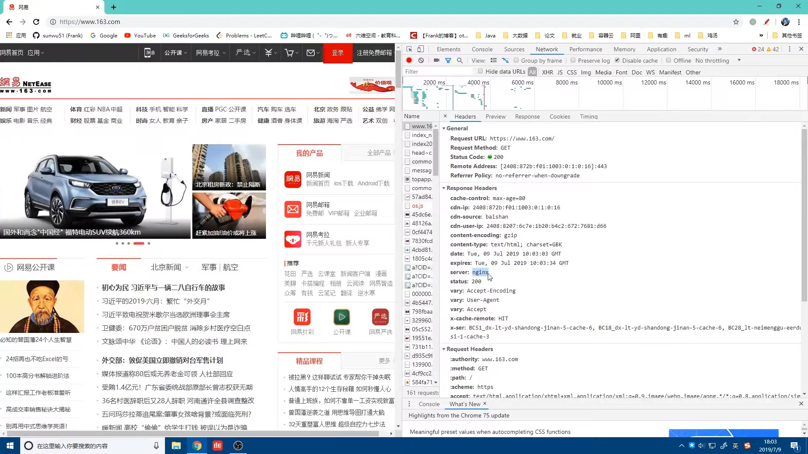Open the console drawer menu dots

pyautogui.click(x=409, y=404)
